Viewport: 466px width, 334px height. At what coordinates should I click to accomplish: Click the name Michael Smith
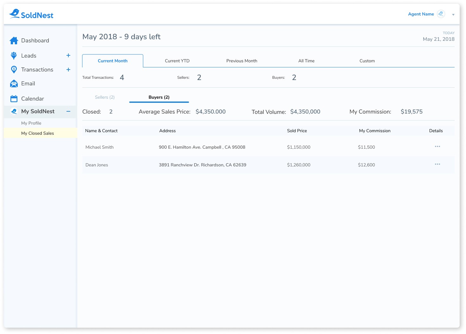(99, 147)
